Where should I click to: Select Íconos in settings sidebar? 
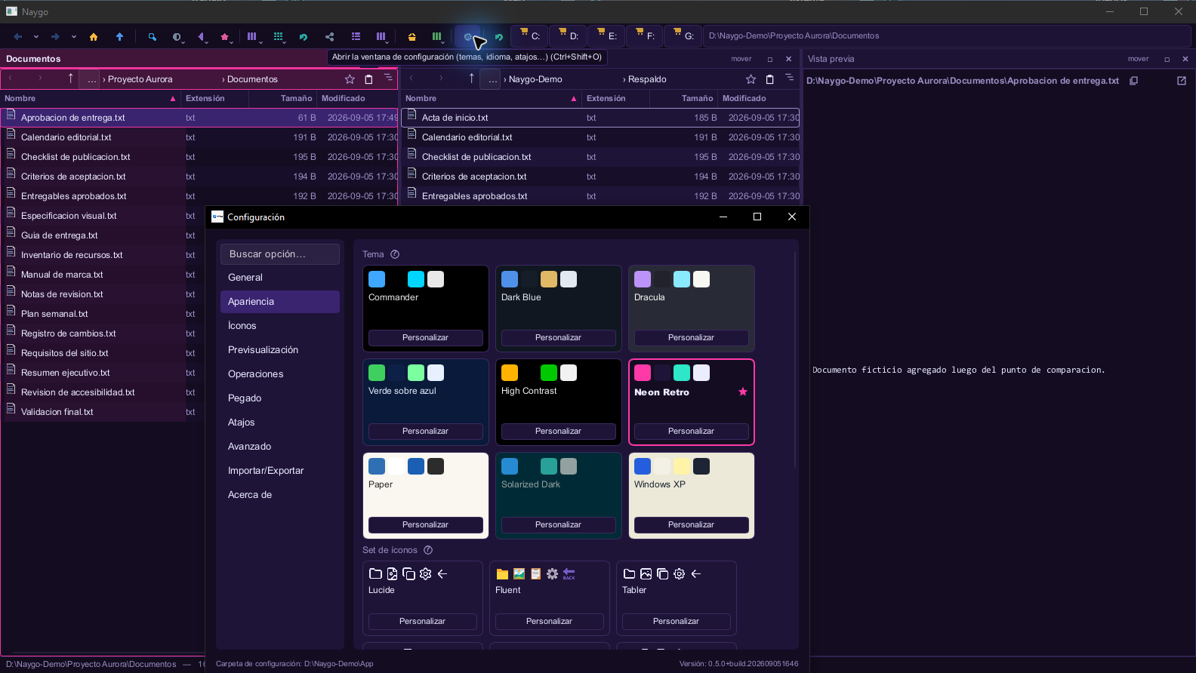click(280, 326)
